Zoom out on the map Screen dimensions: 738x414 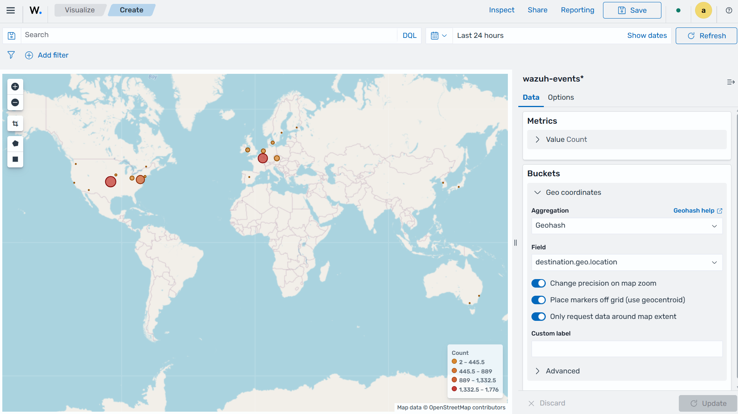coord(15,102)
